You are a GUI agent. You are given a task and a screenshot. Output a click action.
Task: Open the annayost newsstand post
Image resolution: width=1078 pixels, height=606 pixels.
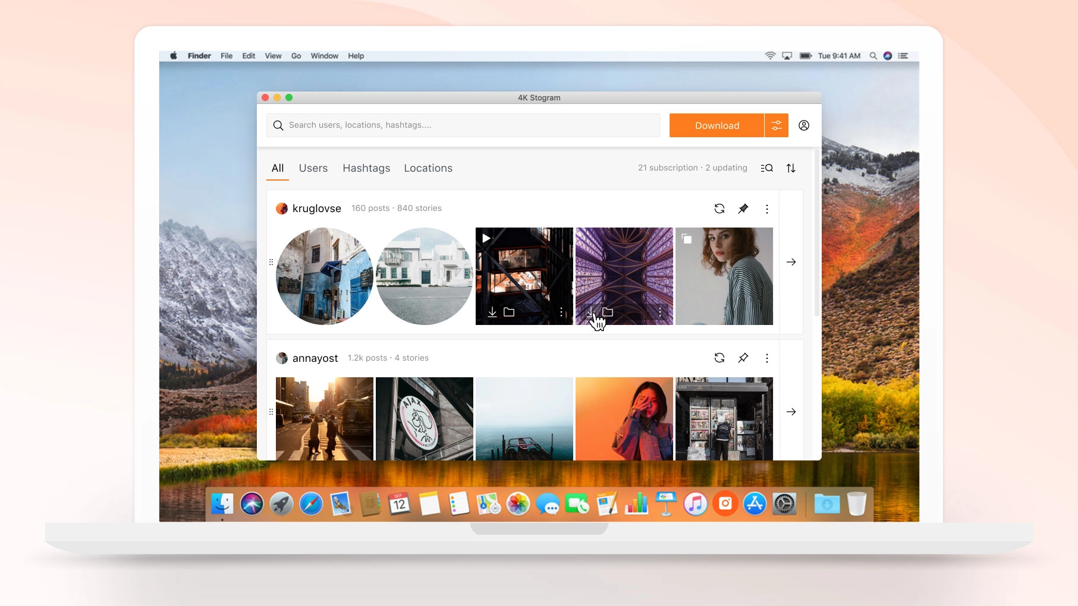tap(724, 419)
